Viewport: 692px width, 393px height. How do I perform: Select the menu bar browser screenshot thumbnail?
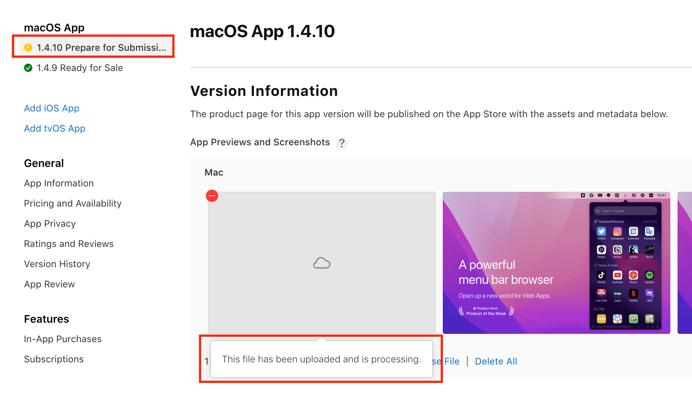556,262
